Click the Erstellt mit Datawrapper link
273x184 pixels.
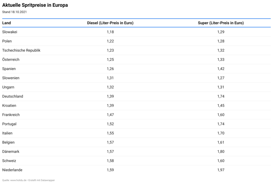pos(42,180)
